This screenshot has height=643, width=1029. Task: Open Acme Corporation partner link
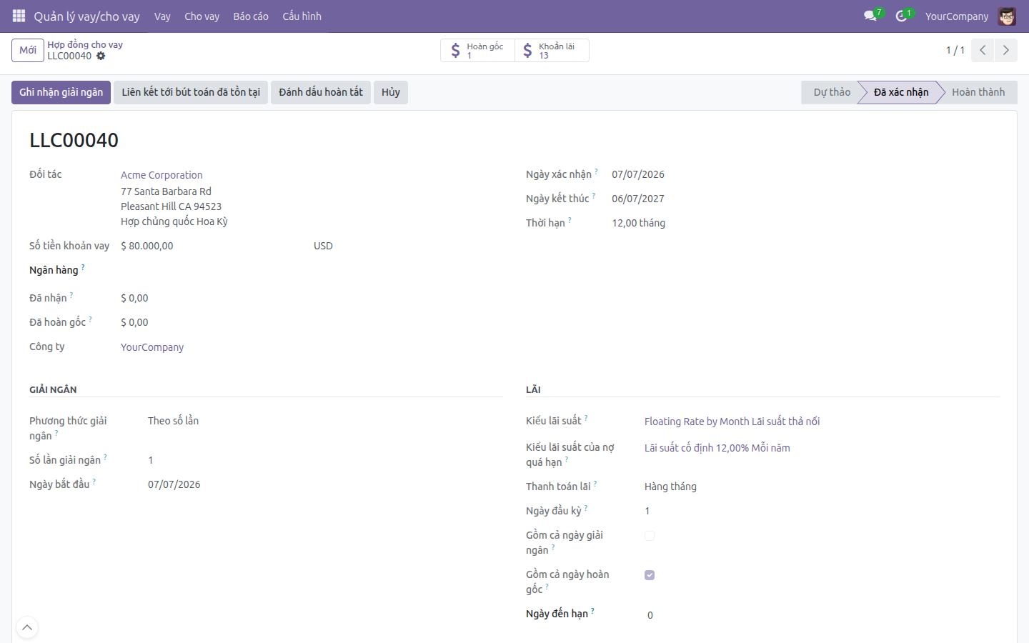pos(161,175)
